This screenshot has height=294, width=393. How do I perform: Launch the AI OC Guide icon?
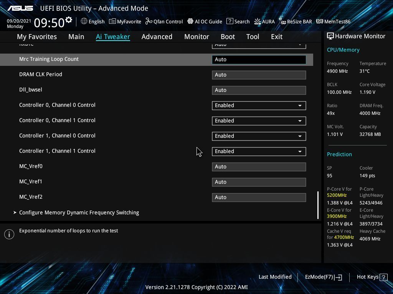pyautogui.click(x=190, y=21)
